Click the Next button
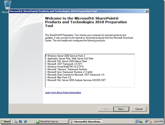This screenshot has width=165, height=125. 121,109
